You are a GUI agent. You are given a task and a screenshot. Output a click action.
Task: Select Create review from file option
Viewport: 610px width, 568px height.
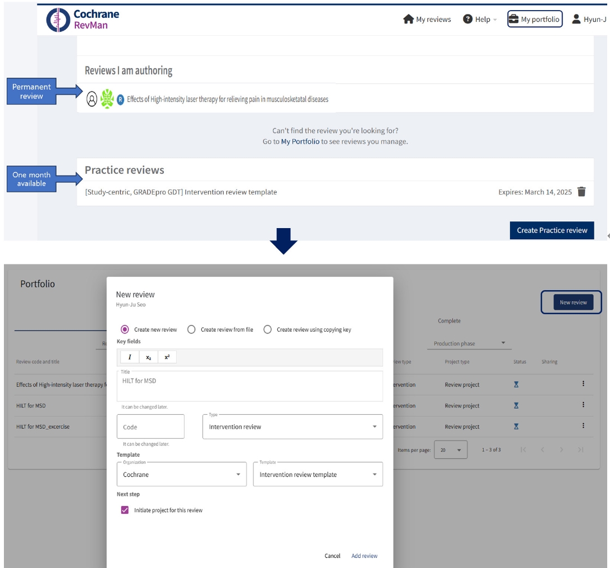coord(191,329)
